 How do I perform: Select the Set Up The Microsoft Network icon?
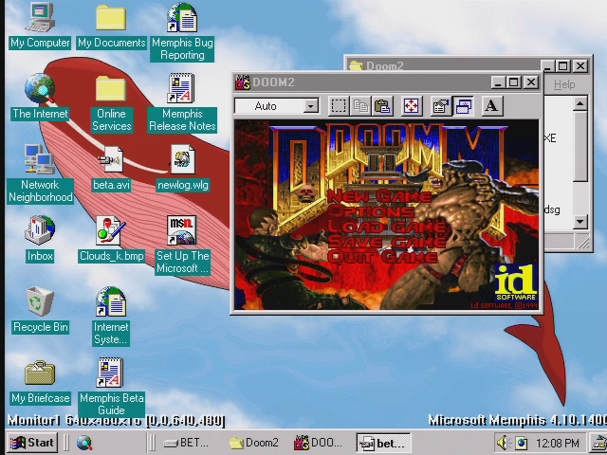coord(182,246)
